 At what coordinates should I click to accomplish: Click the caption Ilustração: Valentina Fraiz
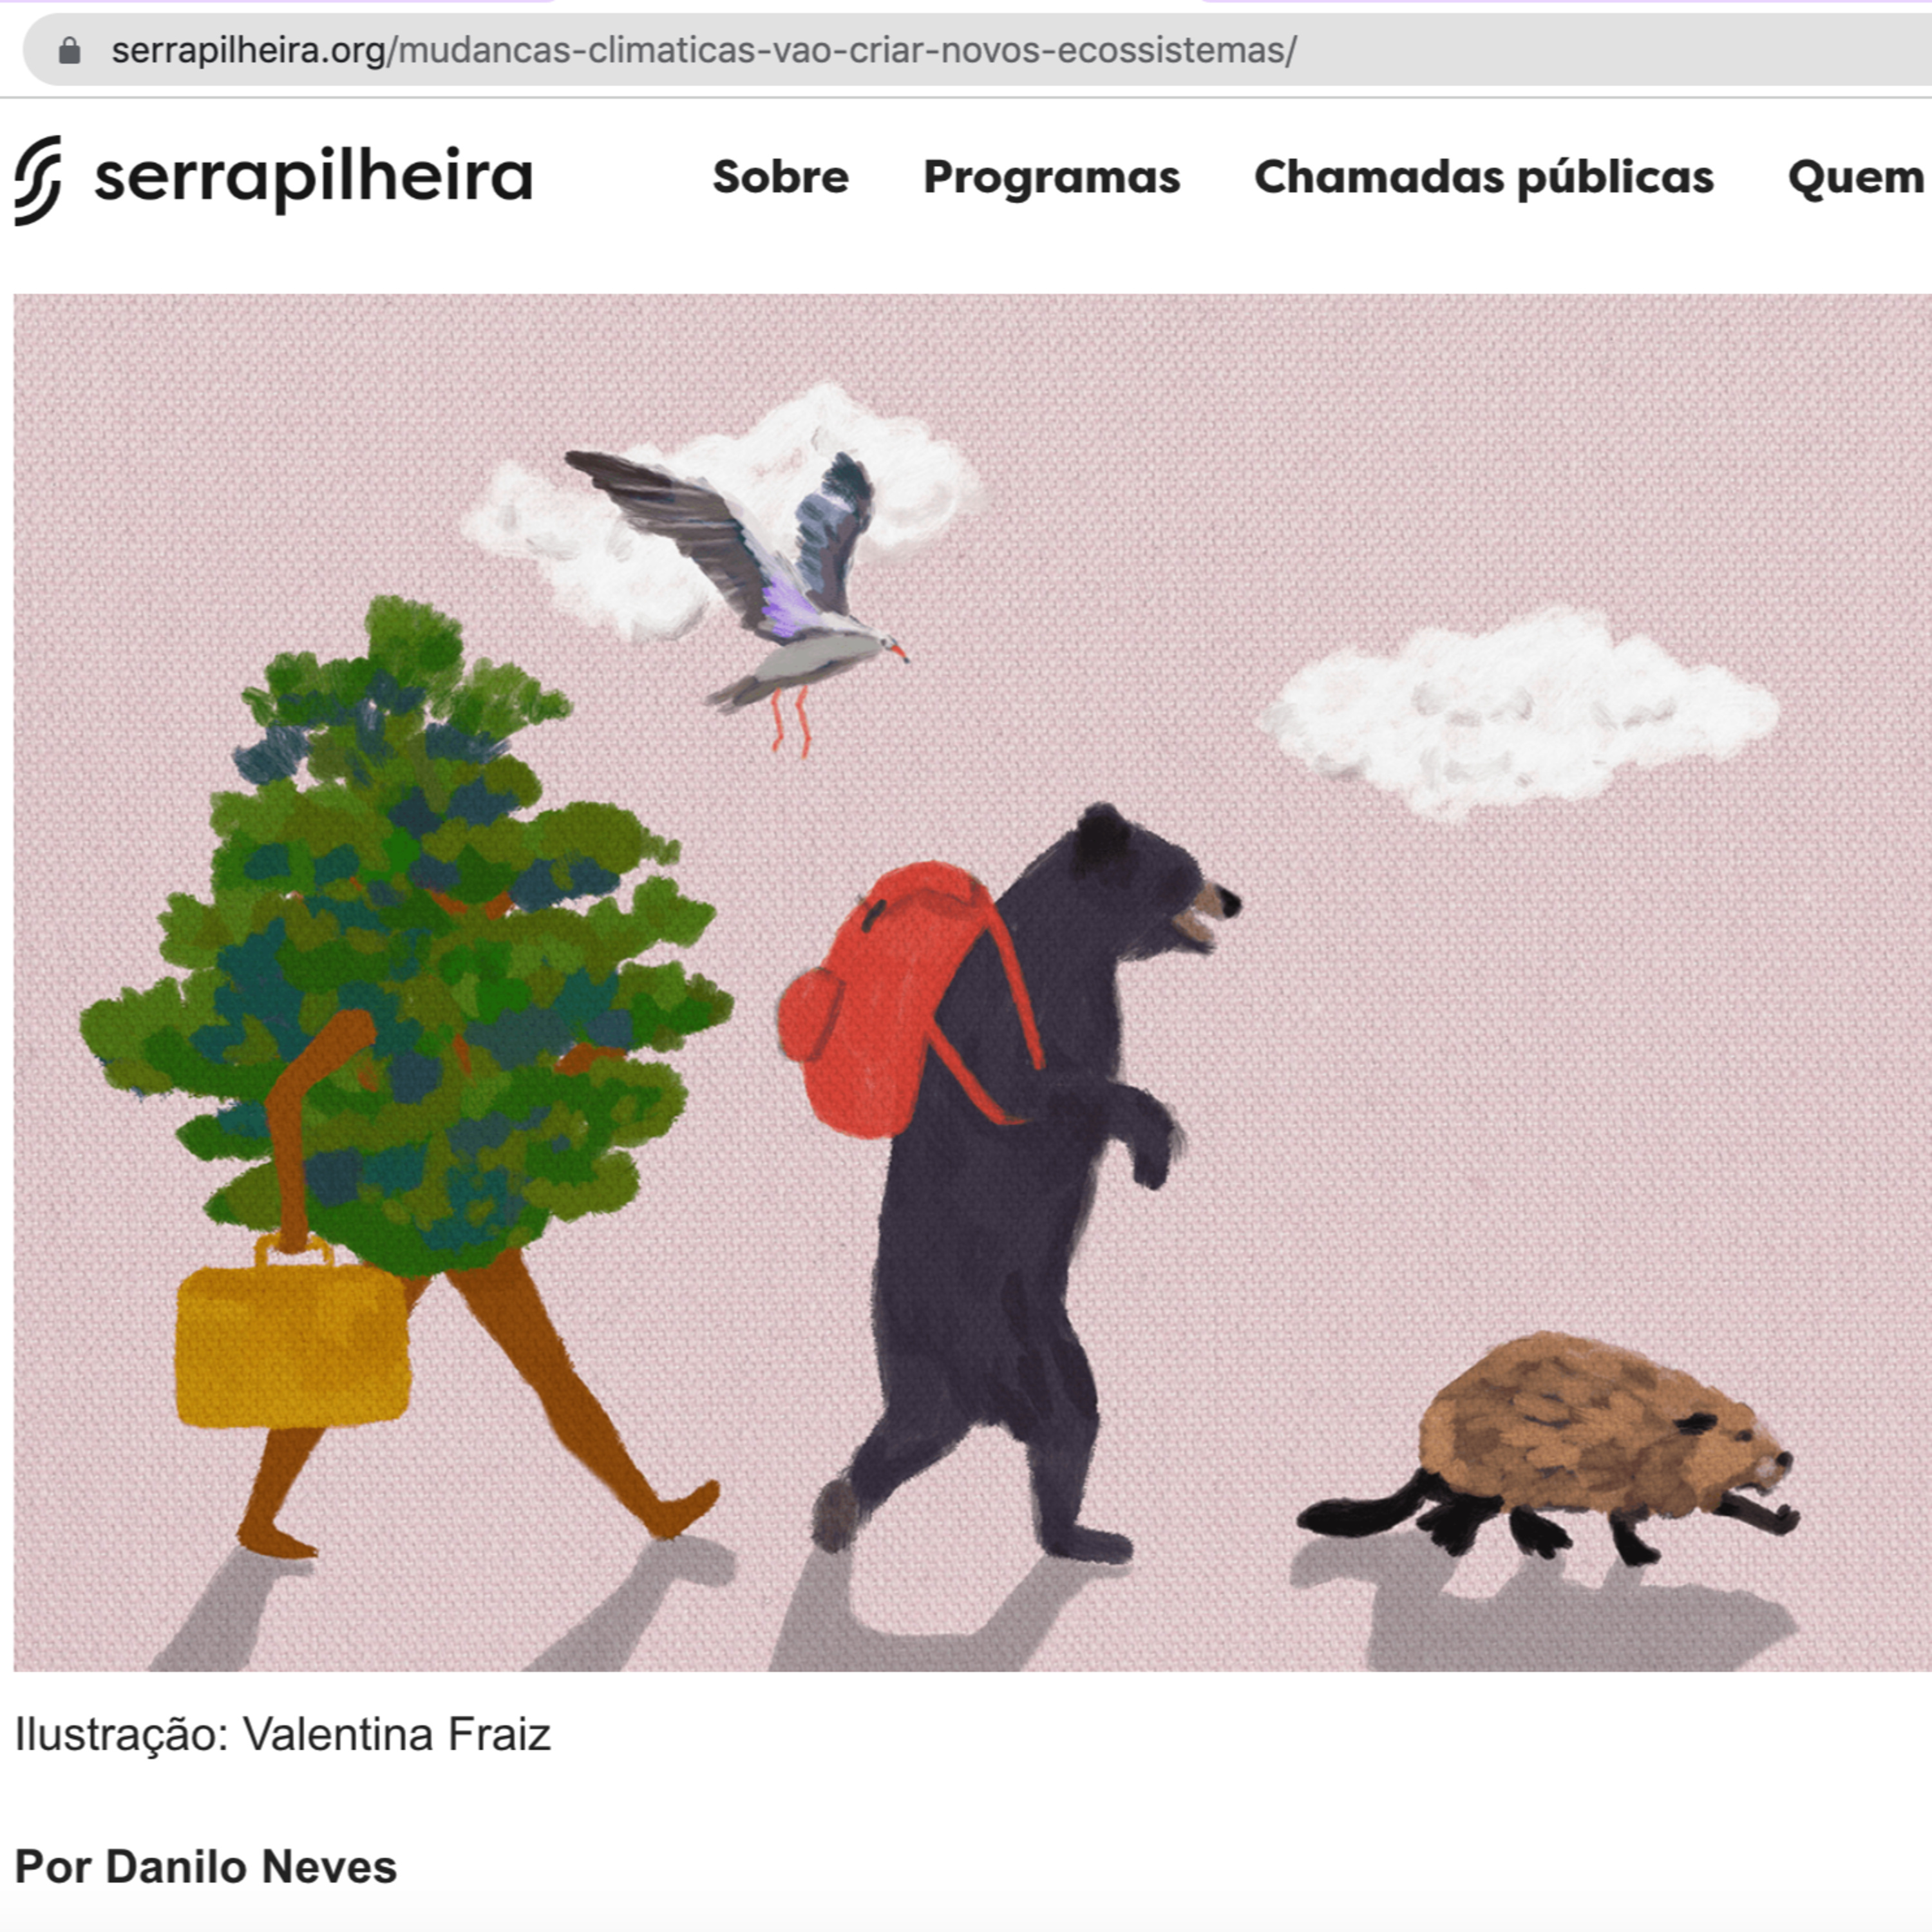(x=283, y=1735)
